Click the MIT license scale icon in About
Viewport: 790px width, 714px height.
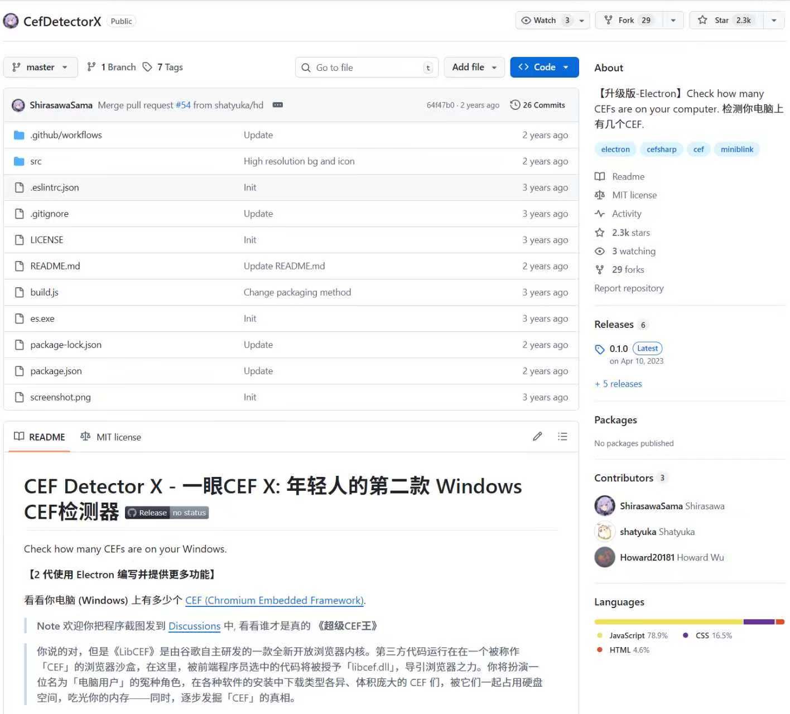click(600, 195)
